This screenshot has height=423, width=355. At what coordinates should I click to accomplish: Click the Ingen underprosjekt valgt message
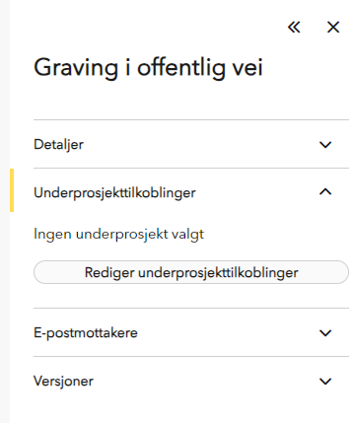[x=118, y=235]
